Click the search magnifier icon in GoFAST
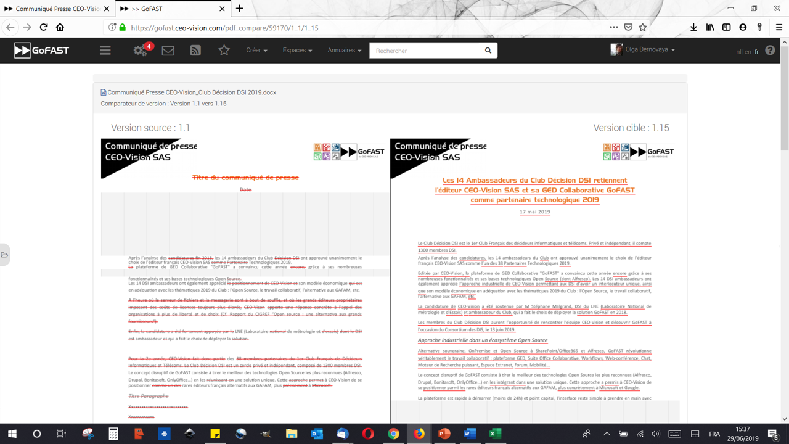Screen dimensions: 789x444 [x=488, y=51]
